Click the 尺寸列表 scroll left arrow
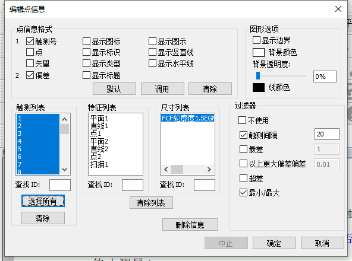This screenshot has height=261, width=352. [x=166, y=170]
